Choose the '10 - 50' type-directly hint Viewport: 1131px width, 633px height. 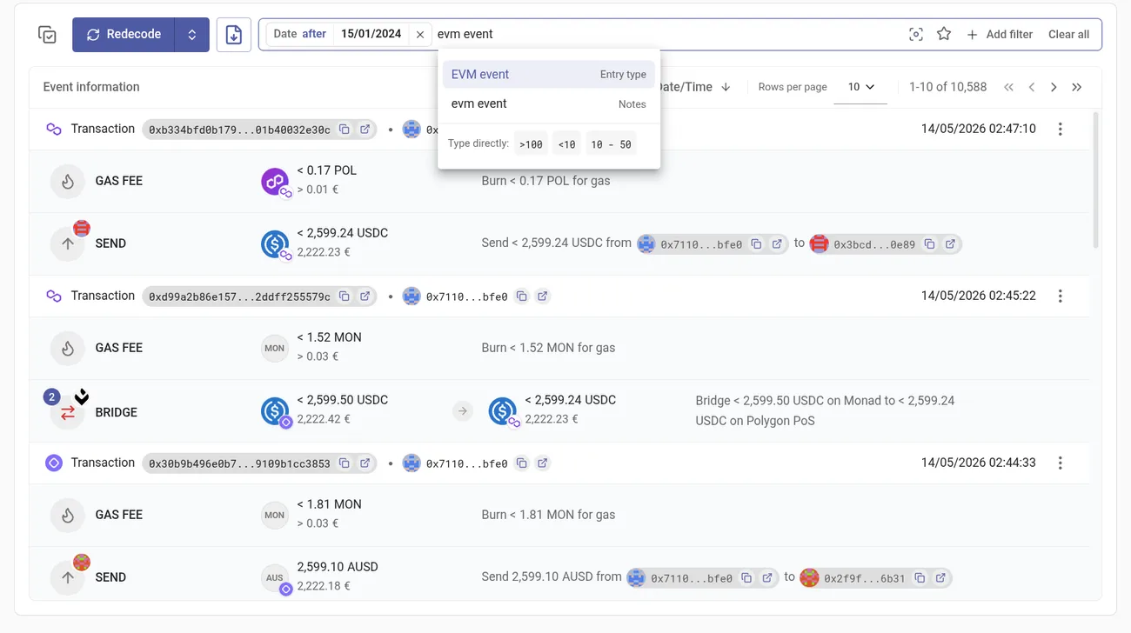click(x=611, y=144)
